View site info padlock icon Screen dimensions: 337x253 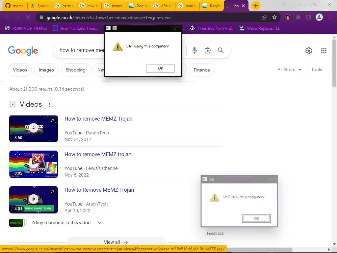tap(41, 17)
